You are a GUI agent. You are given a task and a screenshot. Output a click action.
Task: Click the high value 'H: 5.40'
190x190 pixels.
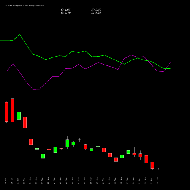coord(96,10)
